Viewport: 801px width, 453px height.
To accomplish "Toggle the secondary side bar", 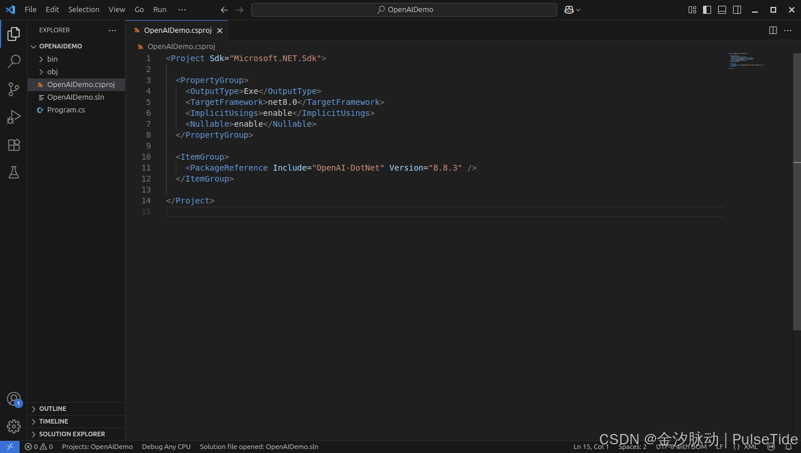I will click(x=737, y=10).
